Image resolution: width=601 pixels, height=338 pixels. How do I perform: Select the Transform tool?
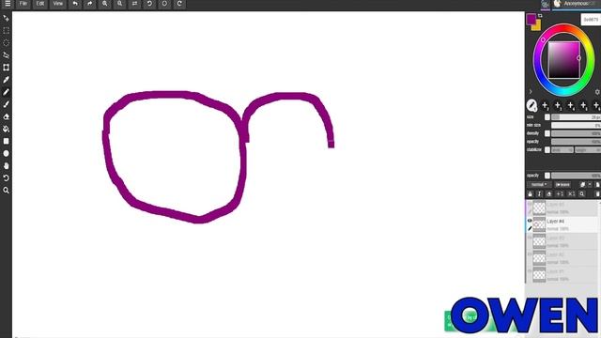point(7,67)
